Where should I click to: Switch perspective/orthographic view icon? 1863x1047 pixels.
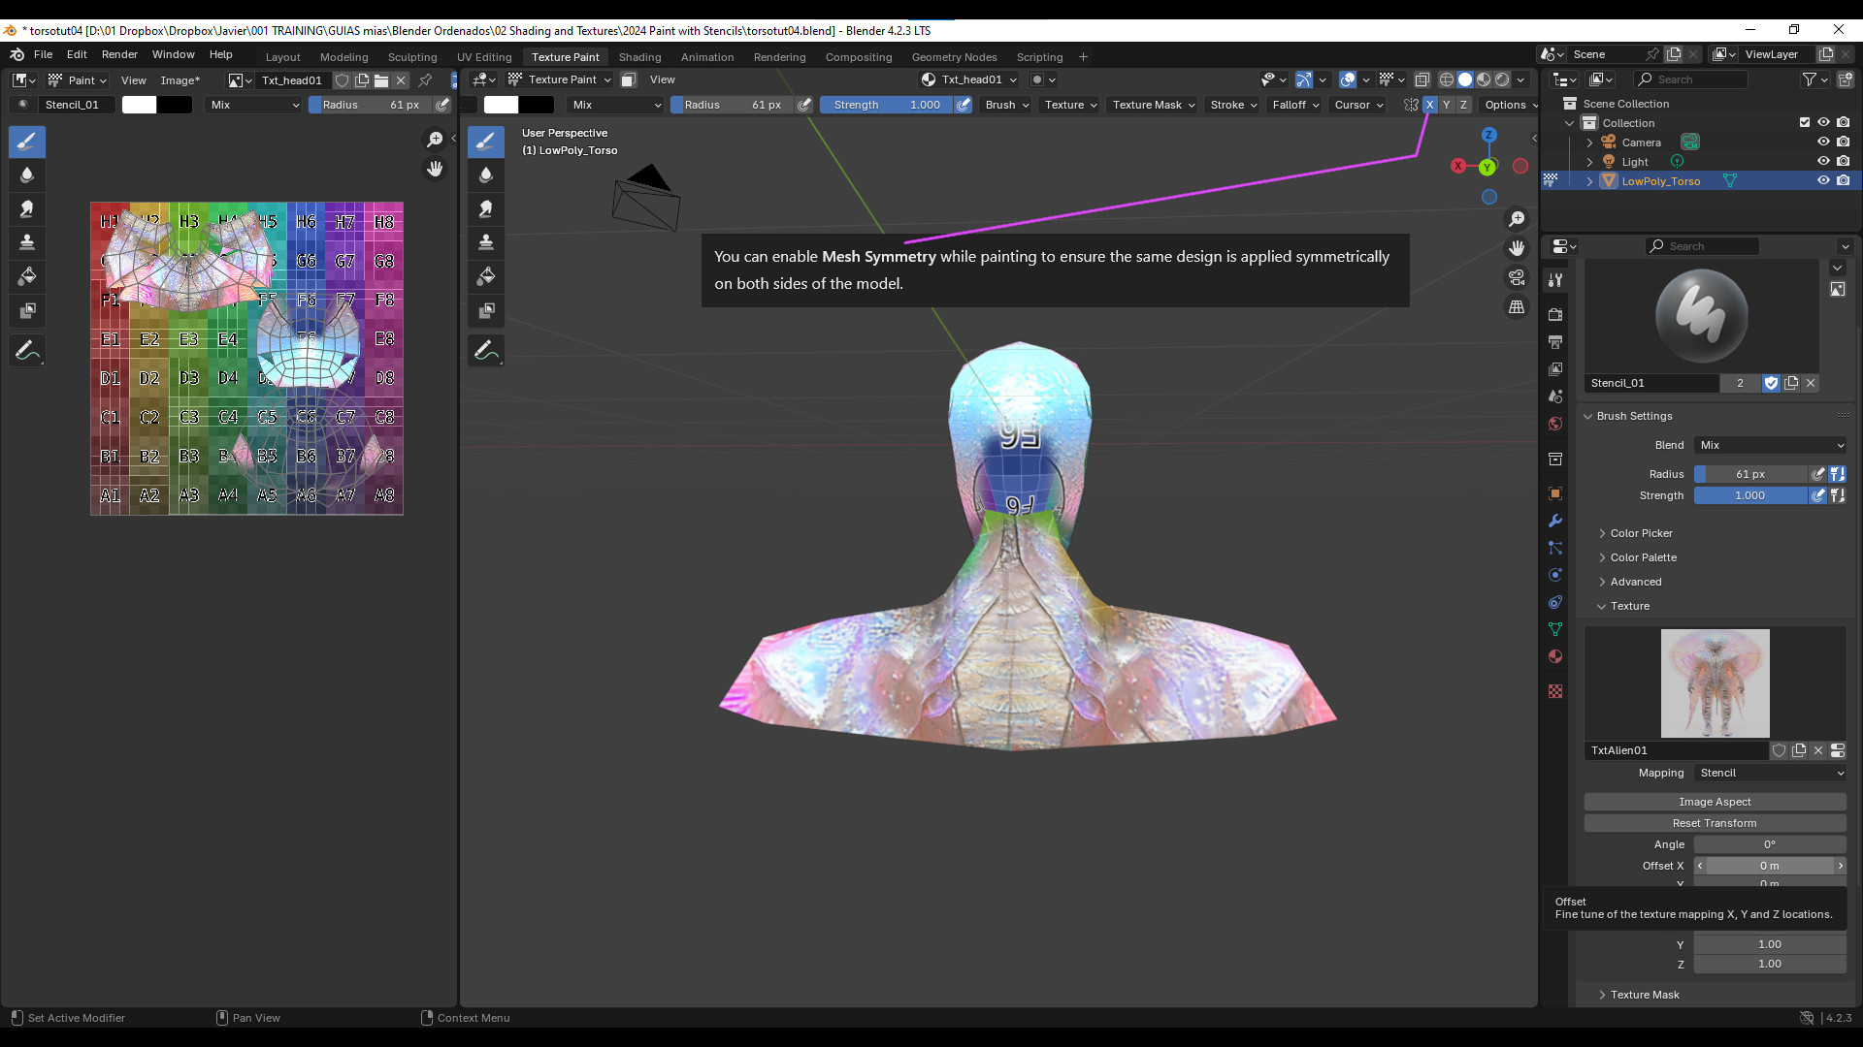(1517, 306)
